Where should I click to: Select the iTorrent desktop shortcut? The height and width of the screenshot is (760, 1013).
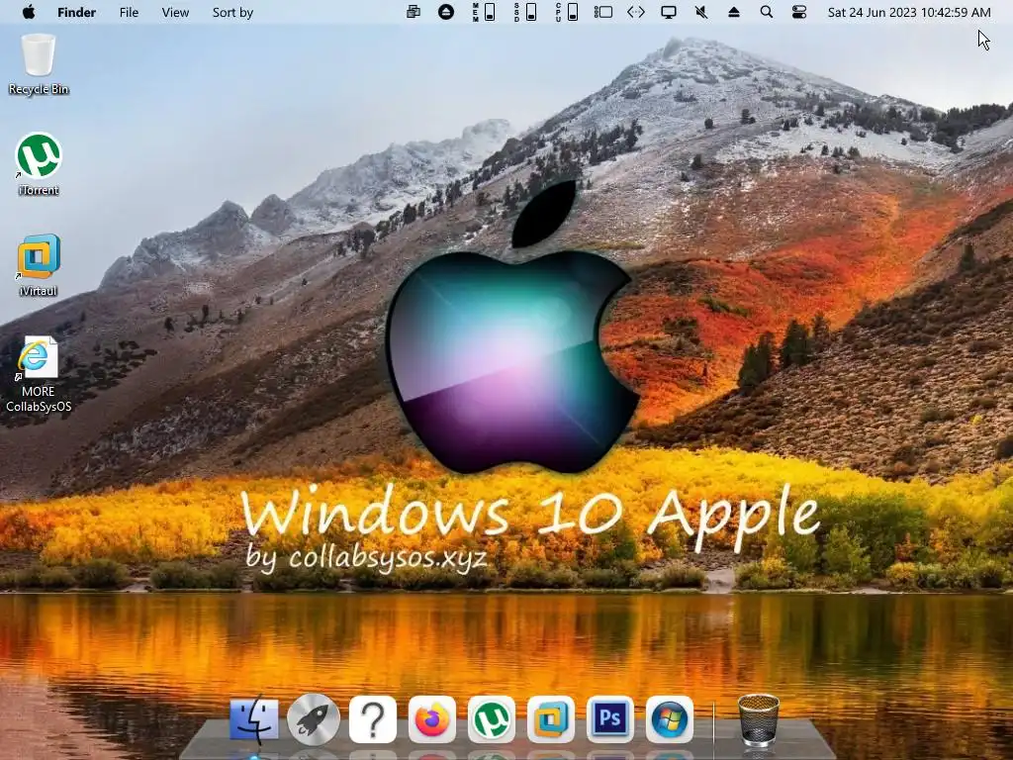coord(39,164)
